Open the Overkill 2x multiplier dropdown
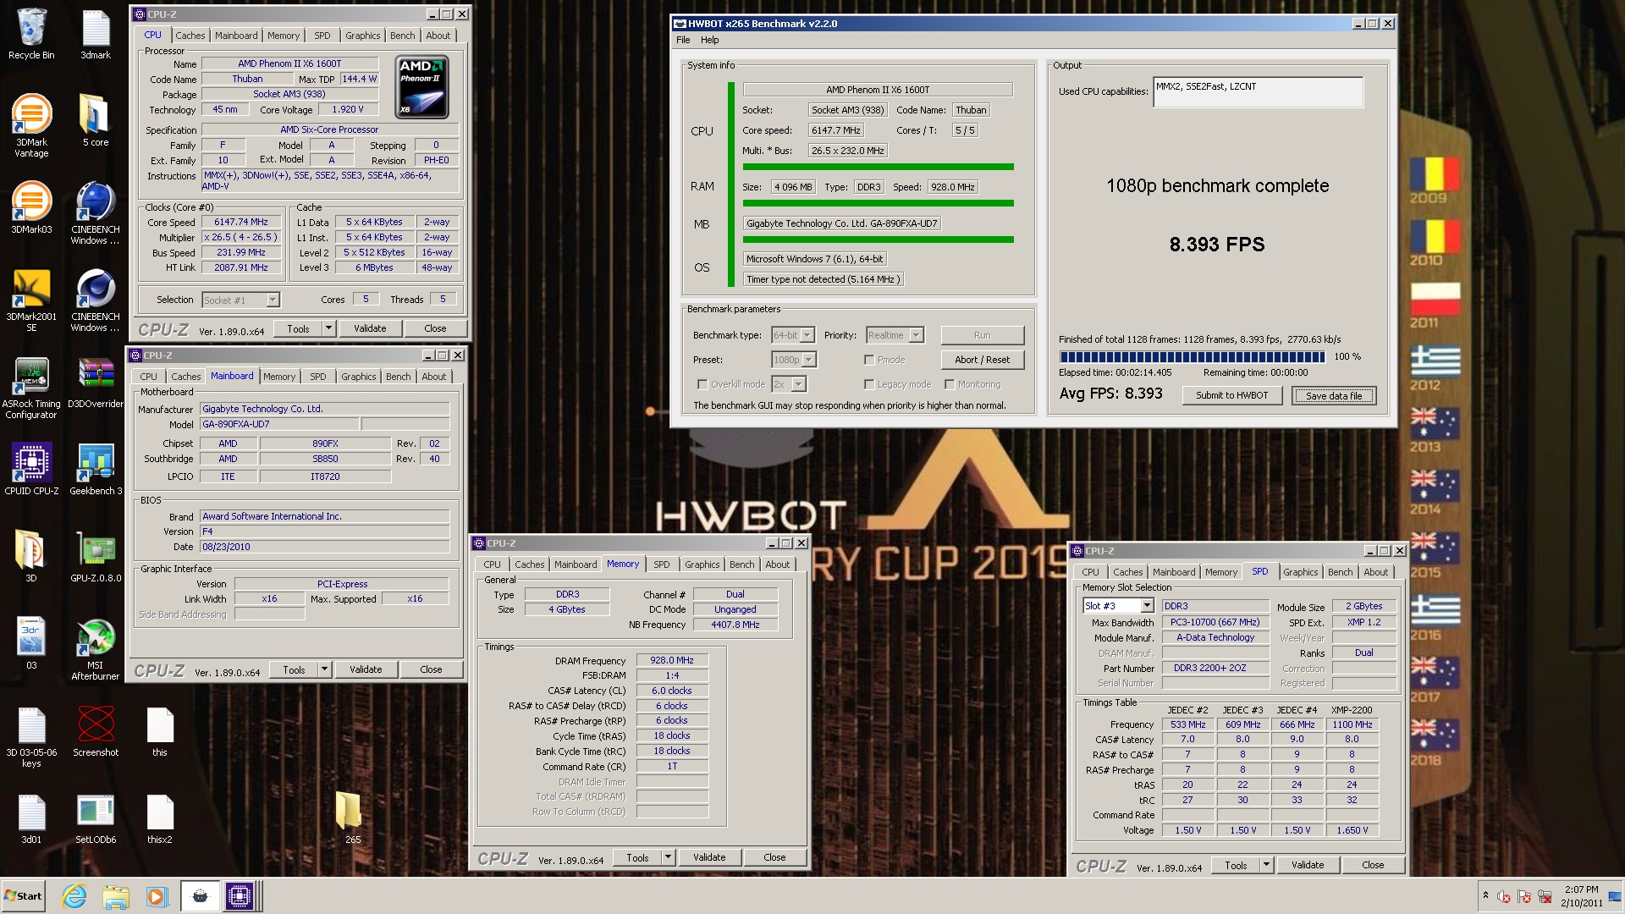1625x914 pixels. [x=789, y=384]
